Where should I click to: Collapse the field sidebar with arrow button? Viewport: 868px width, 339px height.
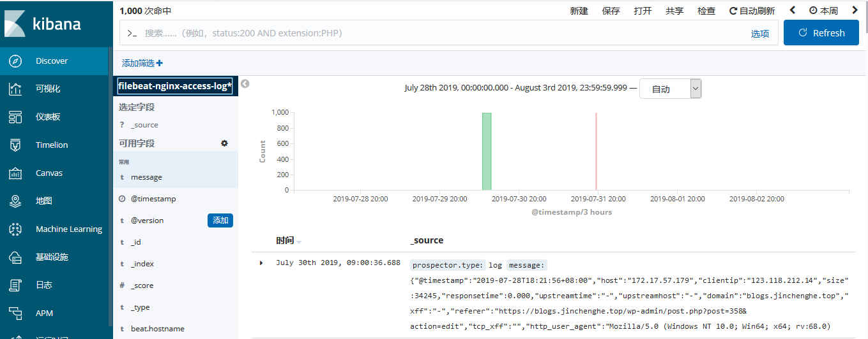tap(245, 84)
